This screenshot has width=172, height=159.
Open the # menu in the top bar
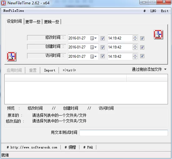pyautogui.click(x=145, y=11)
